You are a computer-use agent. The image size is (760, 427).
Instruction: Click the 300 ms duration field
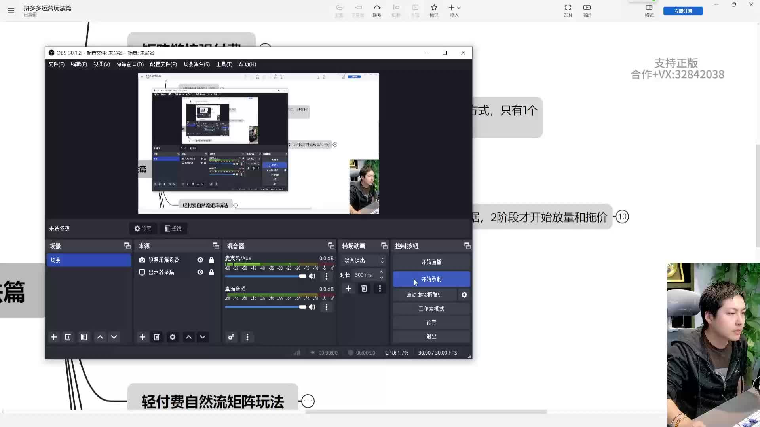pyautogui.click(x=365, y=275)
